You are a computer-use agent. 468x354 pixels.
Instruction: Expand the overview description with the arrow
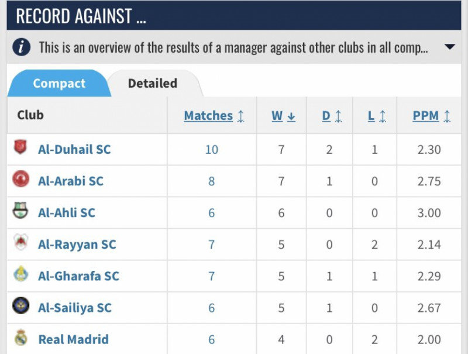(449, 47)
